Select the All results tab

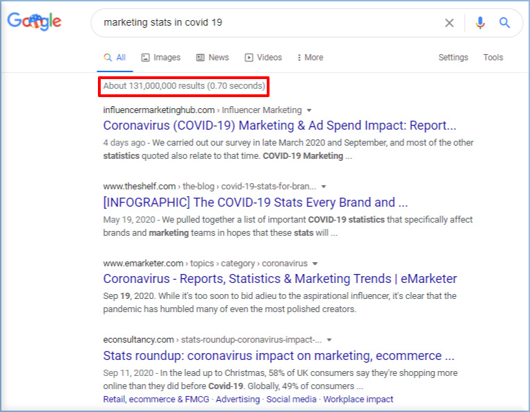tap(115, 58)
